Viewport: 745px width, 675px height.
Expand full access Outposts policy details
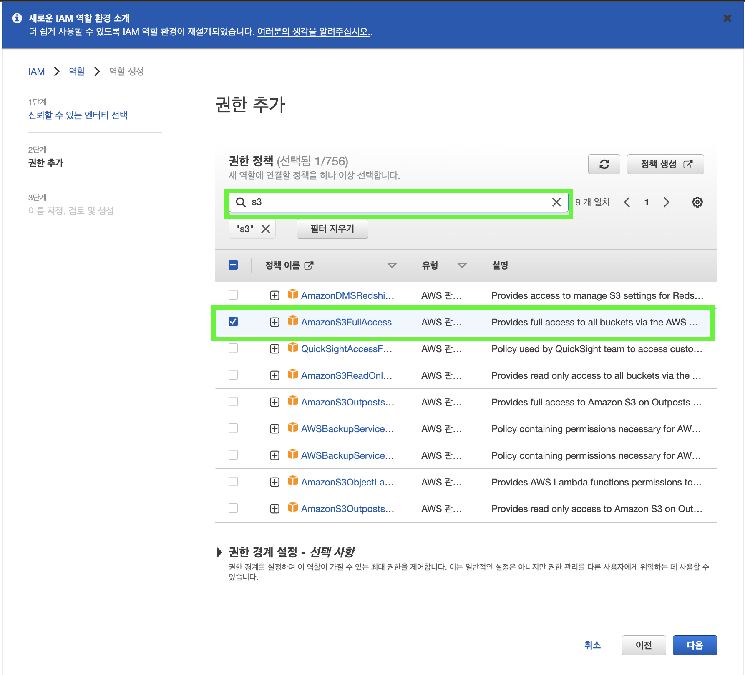pyautogui.click(x=274, y=402)
